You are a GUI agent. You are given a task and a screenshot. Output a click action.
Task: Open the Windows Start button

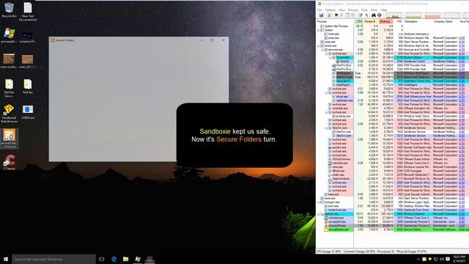(x=6, y=259)
